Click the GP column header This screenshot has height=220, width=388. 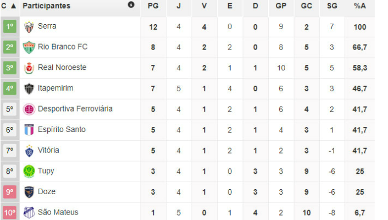coord(281,5)
